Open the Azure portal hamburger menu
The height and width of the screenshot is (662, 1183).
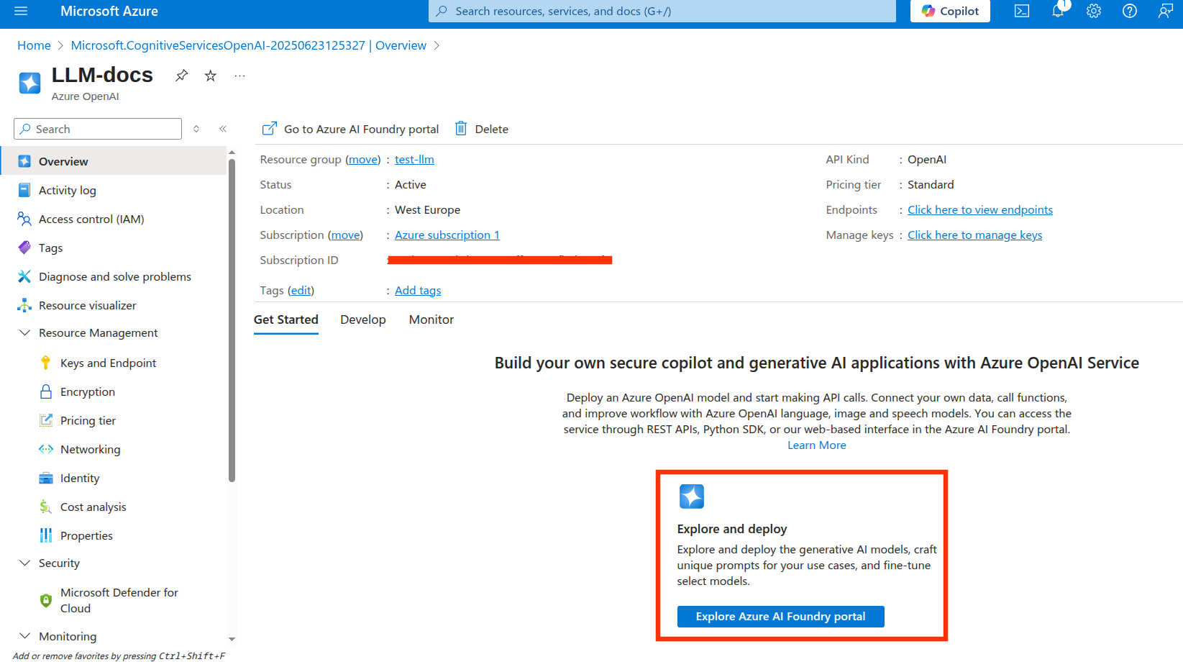(x=21, y=11)
